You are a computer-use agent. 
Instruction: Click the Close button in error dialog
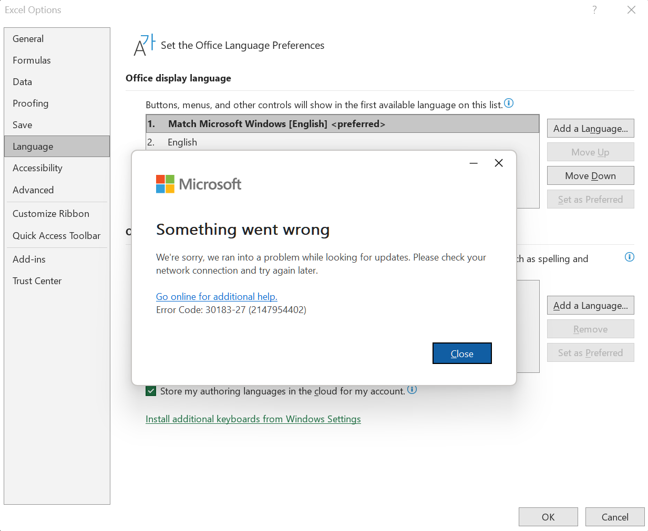[x=462, y=353]
